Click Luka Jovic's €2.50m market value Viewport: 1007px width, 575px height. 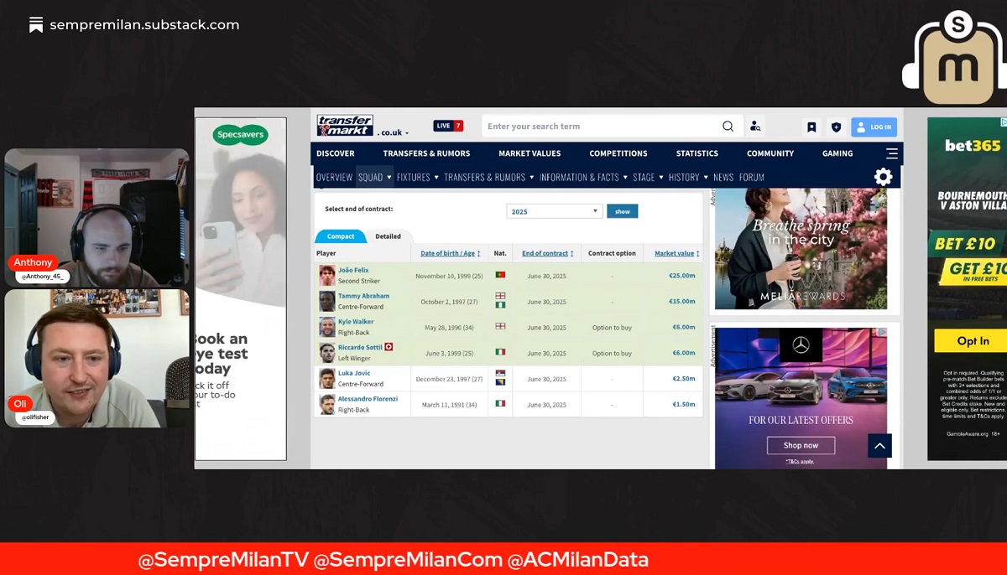684,379
